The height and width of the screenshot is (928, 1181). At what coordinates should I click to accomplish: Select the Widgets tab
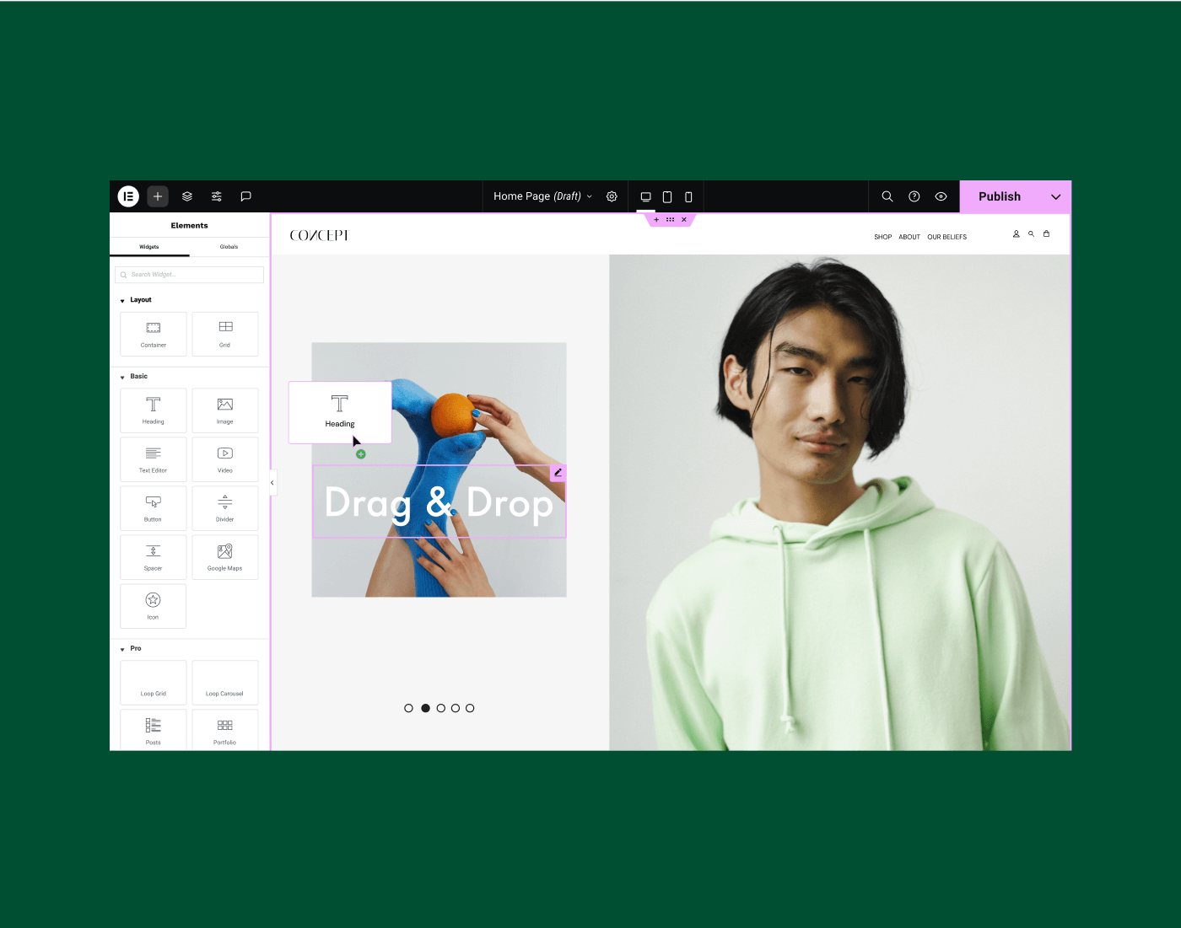click(x=149, y=247)
